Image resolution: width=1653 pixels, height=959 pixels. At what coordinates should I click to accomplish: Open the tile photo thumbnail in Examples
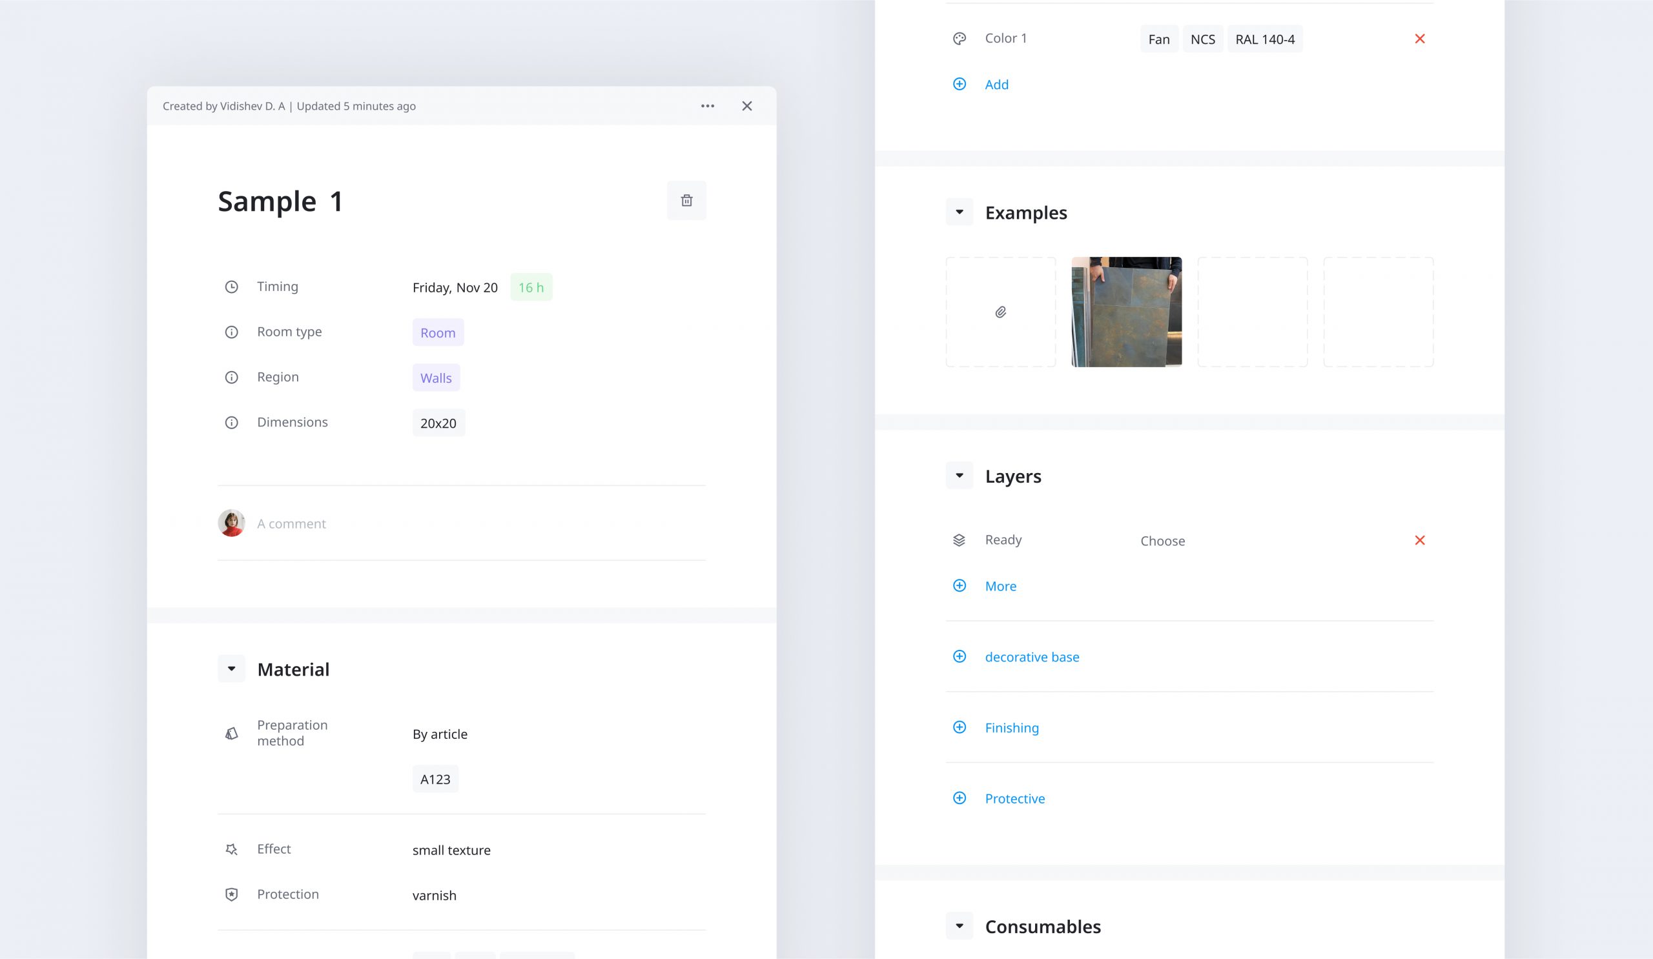pos(1126,312)
